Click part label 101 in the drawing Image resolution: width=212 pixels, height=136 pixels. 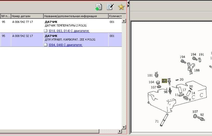pos(150,76)
